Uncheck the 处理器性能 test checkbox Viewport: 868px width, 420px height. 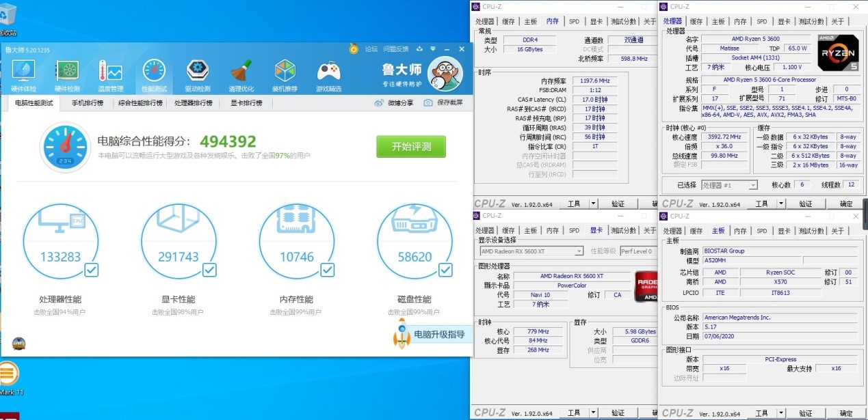pyautogui.click(x=91, y=270)
